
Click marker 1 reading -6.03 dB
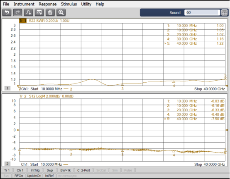click(x=218, y=101)
